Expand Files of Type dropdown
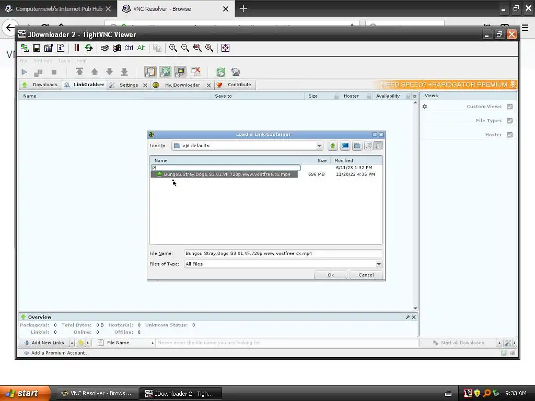The width and height of the screenshot is (535, 401). coord(379,264)
